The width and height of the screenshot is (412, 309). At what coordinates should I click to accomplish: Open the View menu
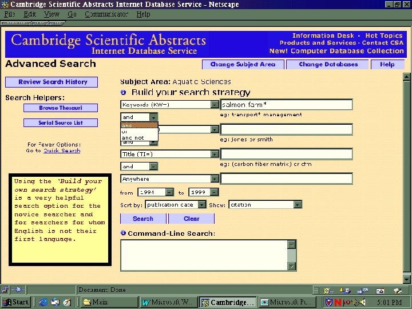pyautogui.click(x=51, y=14)
